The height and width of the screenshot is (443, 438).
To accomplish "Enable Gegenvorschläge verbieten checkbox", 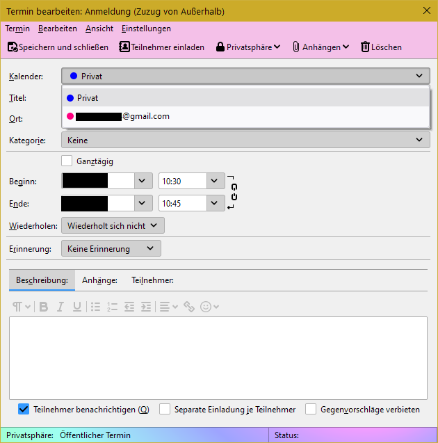I will pyautogui.click(x=311, y=409).
